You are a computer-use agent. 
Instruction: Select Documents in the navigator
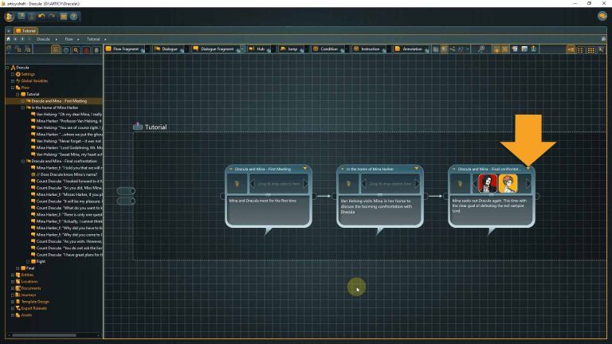coord(31,288)
